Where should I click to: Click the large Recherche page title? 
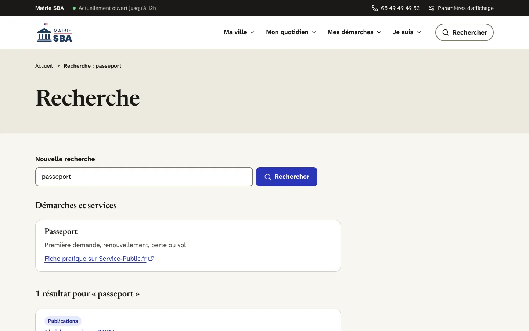tap(88, 98)
